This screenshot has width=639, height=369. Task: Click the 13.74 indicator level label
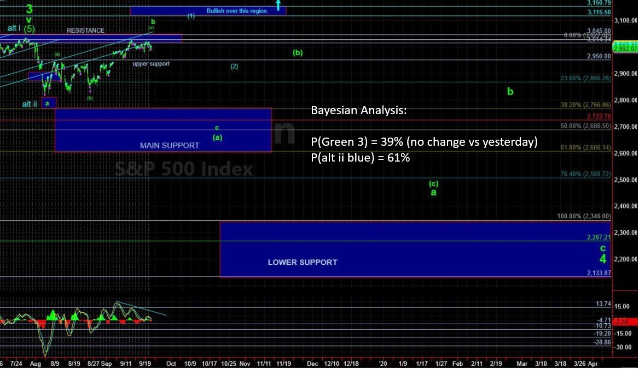click(603, 303)
